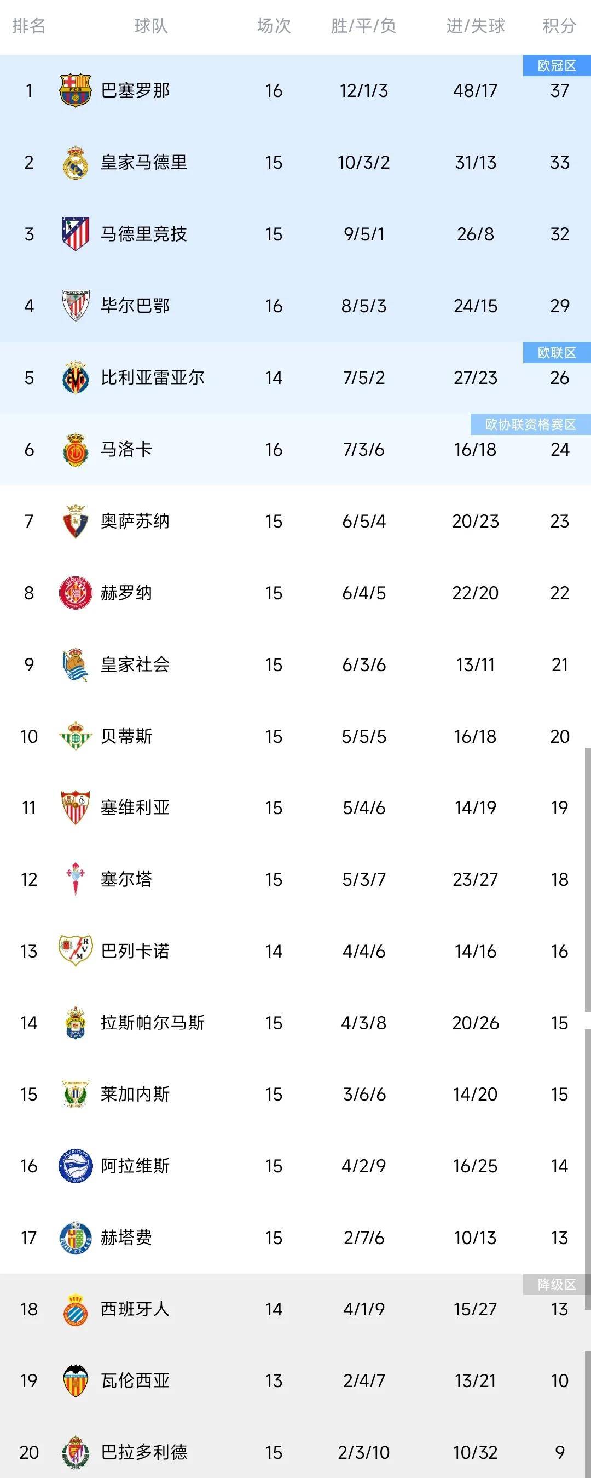Click the 马洛卡 row points value 24

[559, 450]
